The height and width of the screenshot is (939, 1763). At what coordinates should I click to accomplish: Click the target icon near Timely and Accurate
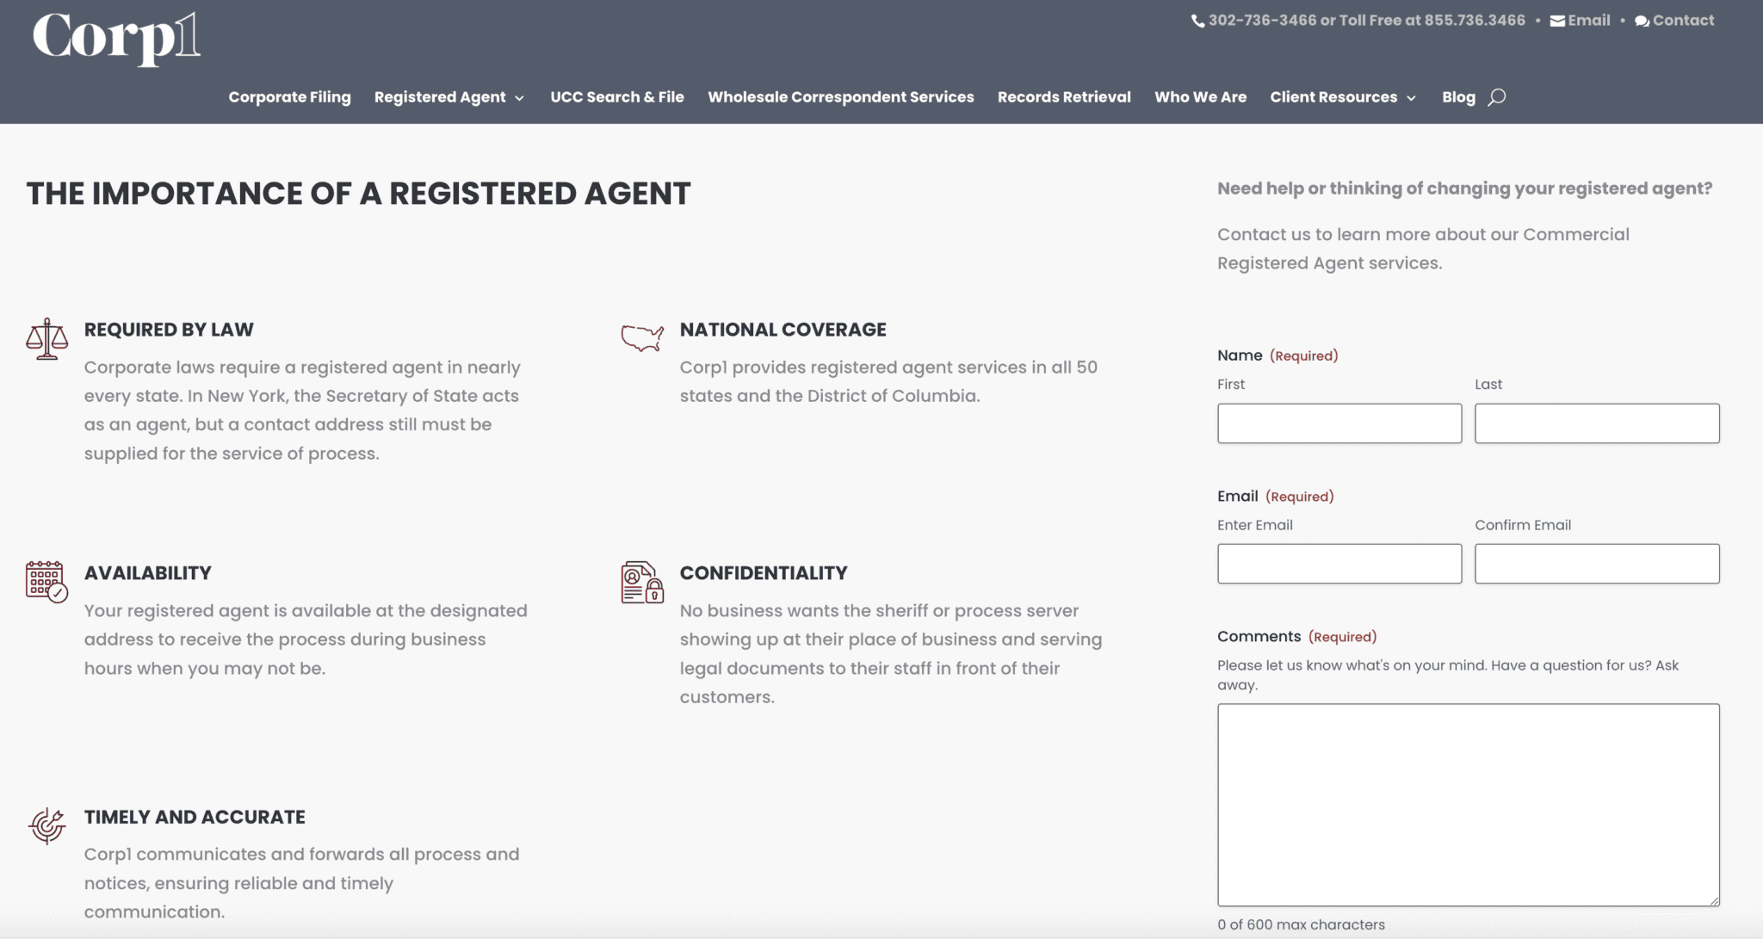48,828
